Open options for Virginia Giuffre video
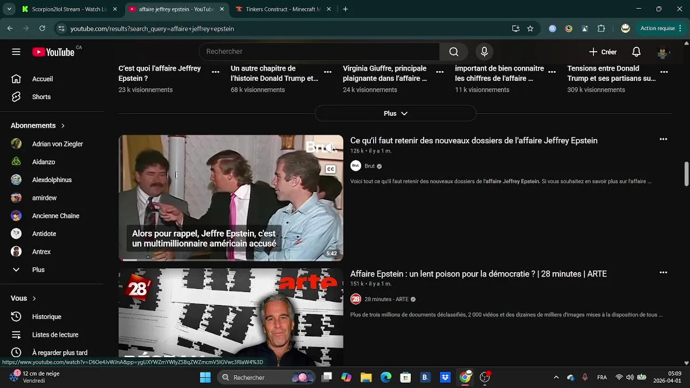The height and width of the screenshot is (388, 690). coord(440,72)
